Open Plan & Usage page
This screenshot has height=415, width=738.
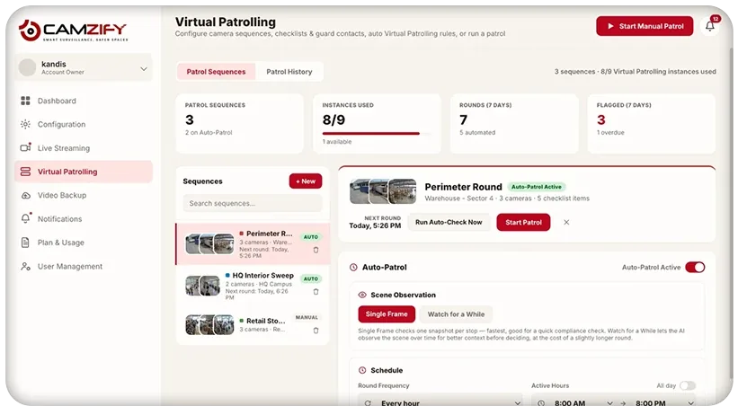[84, 243]
